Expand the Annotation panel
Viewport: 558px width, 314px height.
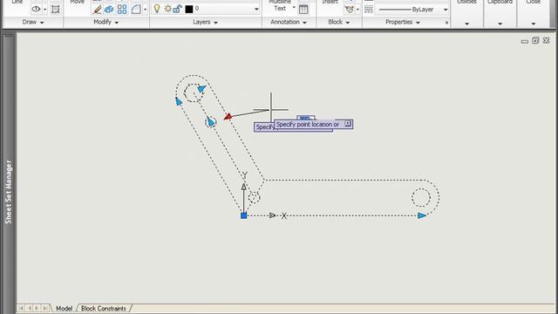tap(289, 22)
